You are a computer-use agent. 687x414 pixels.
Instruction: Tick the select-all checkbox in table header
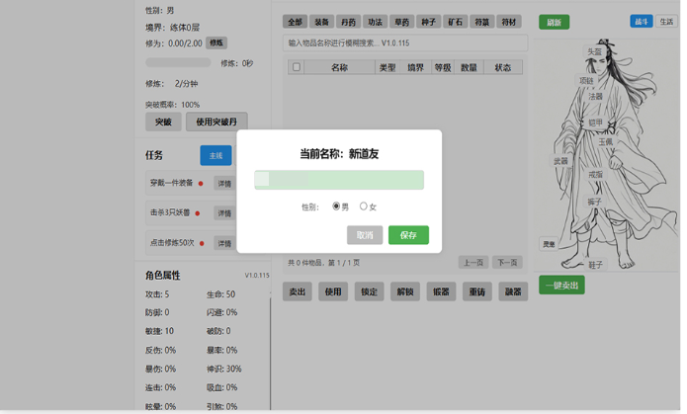pos(297,67)
